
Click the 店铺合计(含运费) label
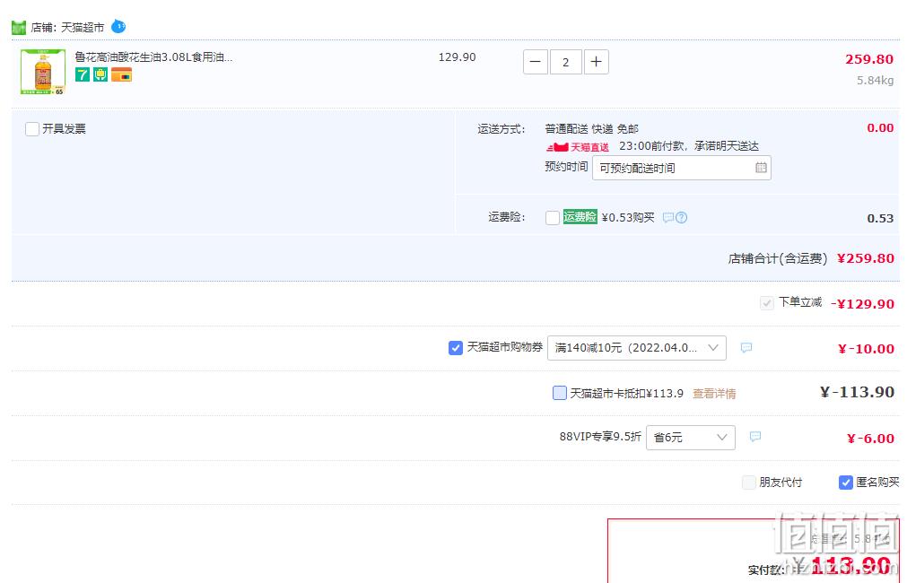778,258
